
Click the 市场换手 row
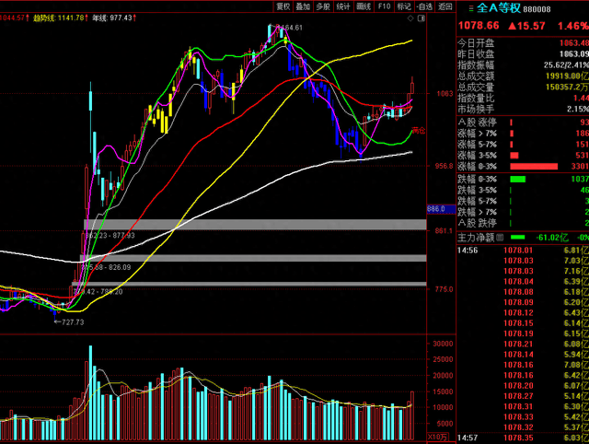tap(523, 109)
